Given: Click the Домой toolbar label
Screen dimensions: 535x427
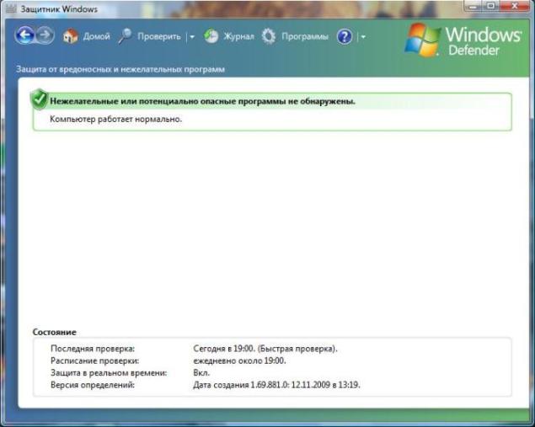Looking at the screenshot, I should 97,36.
